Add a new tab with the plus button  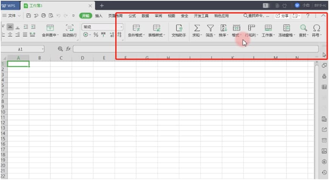[x=102, y=6]
